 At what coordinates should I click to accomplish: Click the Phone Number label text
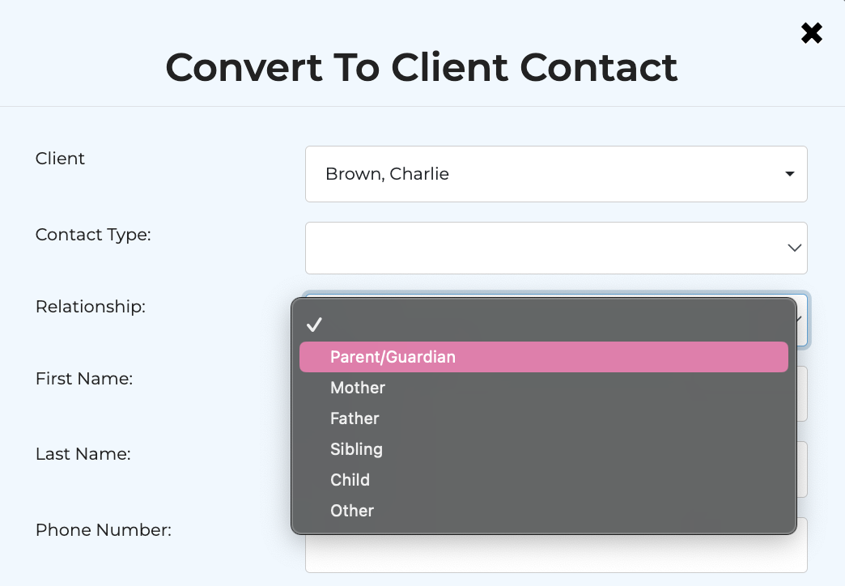point(104,530)
